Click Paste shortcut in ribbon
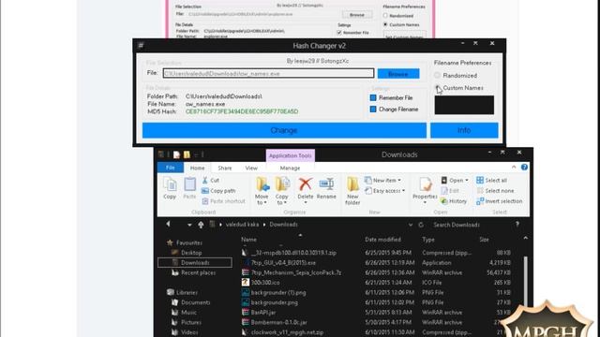600x337 pixels. point(223,201)
